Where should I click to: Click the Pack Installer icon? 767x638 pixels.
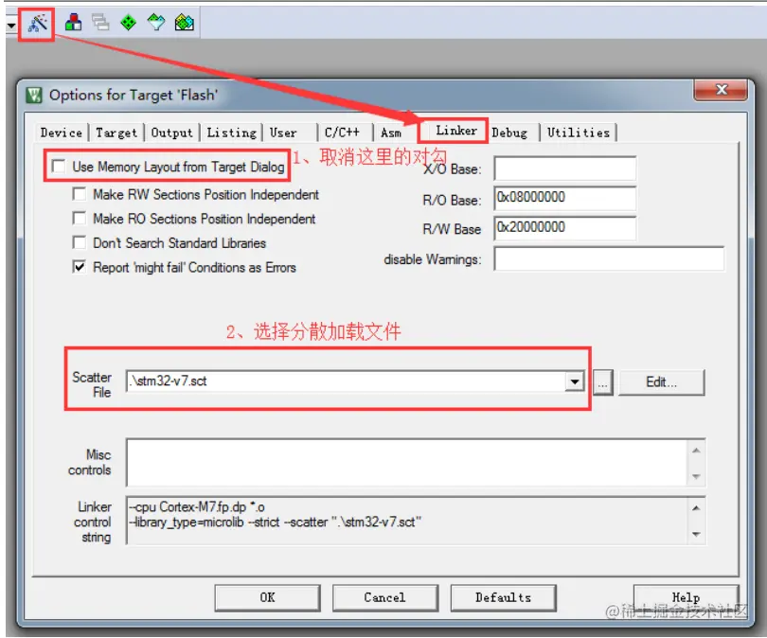click(185, 23)
